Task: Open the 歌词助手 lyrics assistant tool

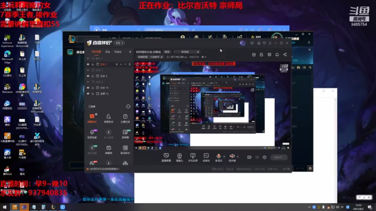Action: (125, 150)
